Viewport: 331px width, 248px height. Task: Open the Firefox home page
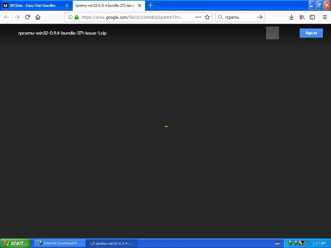click(x=38, y=17)
